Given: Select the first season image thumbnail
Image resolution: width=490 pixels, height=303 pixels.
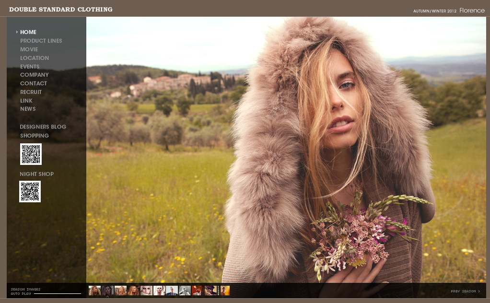Looking at the screenshot, I should tap(94, 291).
